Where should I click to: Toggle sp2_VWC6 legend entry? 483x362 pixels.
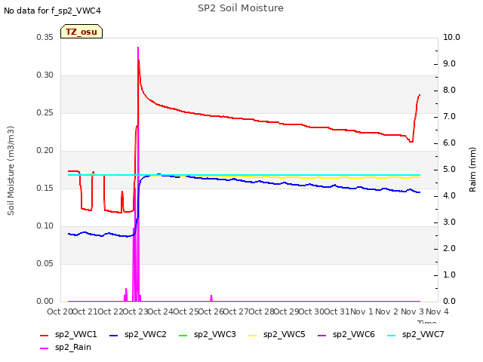346,335
